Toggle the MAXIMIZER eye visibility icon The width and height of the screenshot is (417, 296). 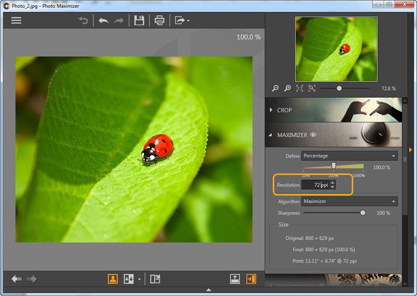click(313, 135)
